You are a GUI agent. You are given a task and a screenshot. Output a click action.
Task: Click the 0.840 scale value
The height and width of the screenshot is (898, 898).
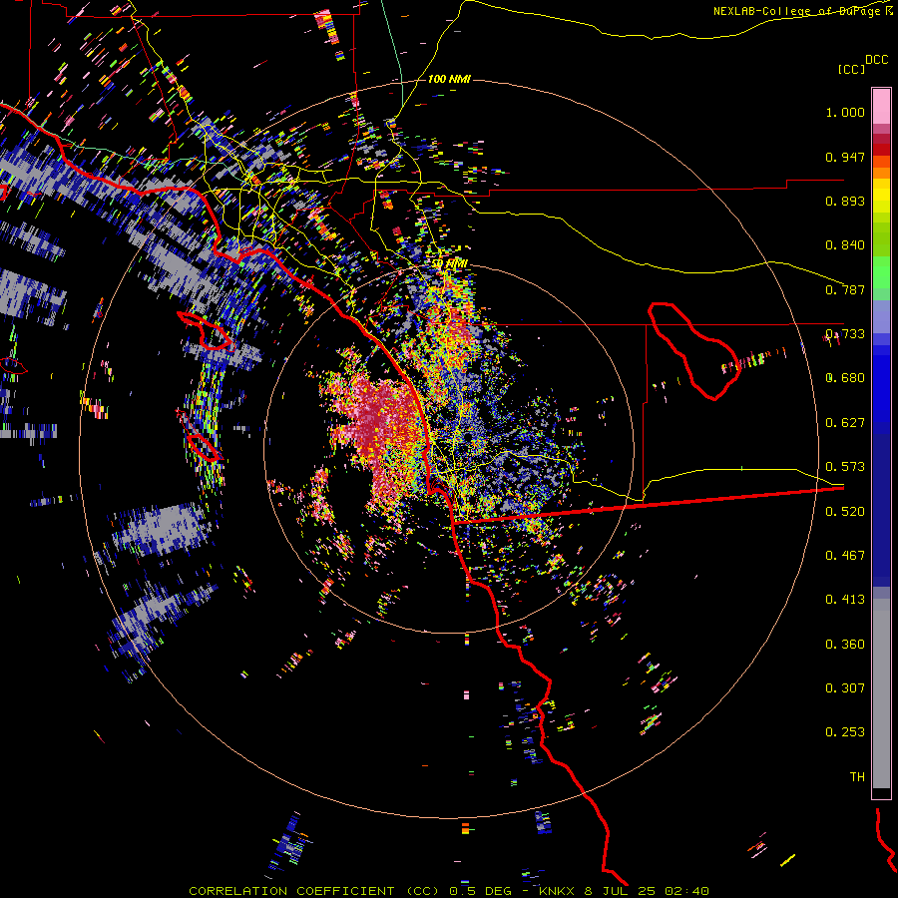845,245
